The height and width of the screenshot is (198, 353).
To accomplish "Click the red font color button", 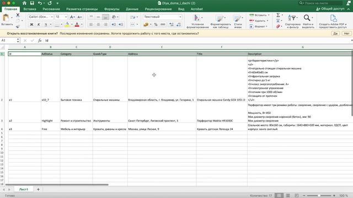I will [x=77, y=24].
